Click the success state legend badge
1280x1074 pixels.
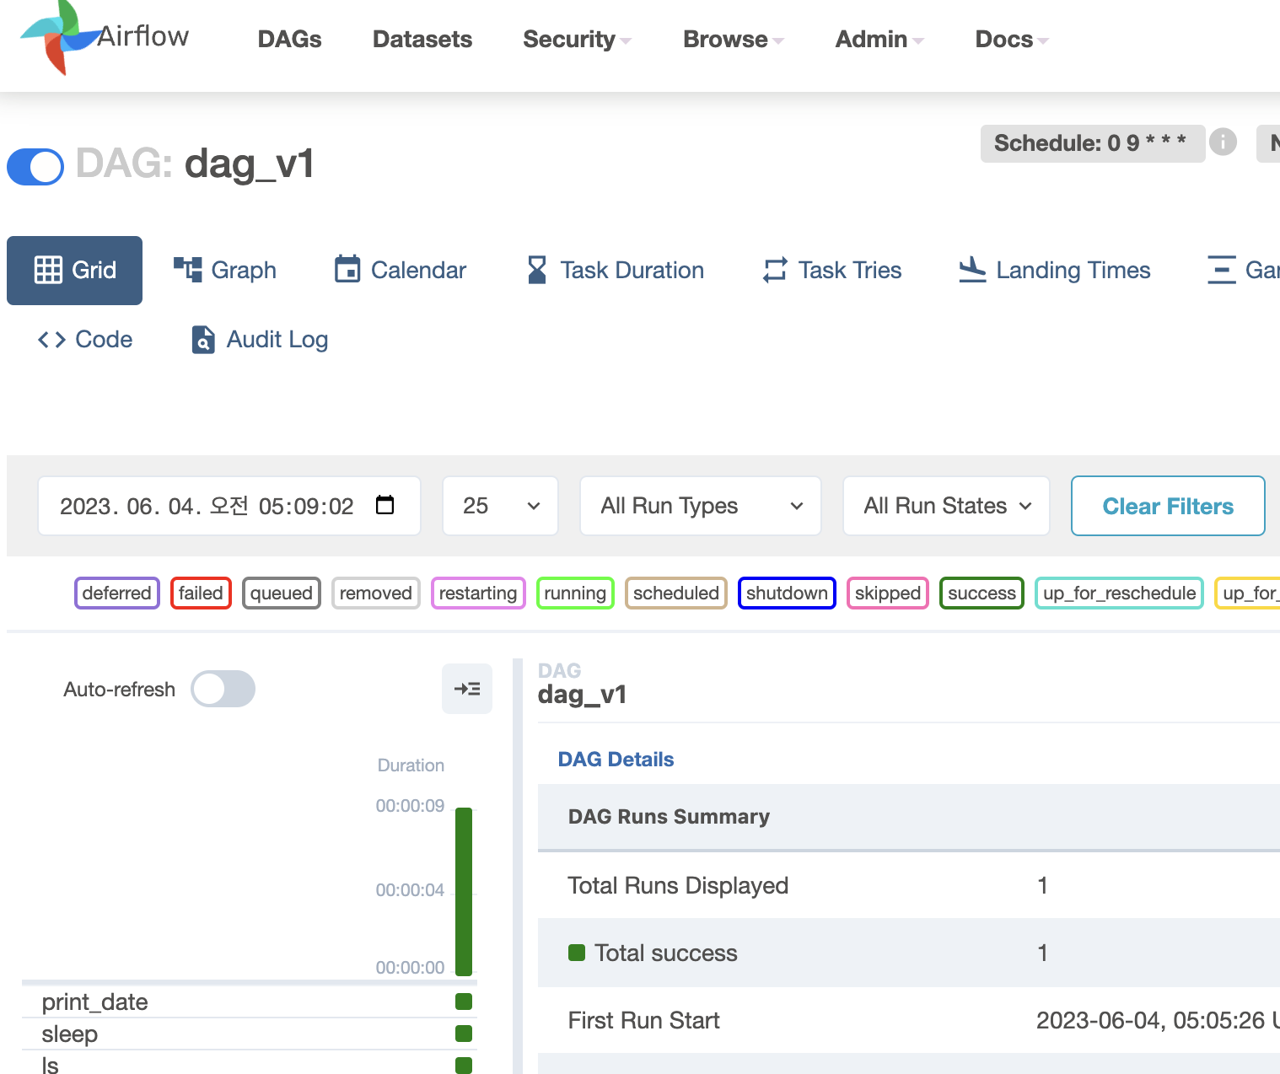(982, 593)
